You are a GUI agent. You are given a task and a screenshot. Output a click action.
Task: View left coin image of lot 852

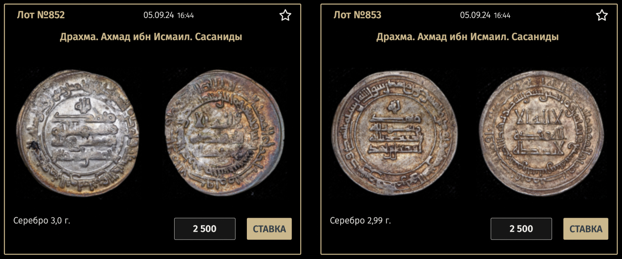pos(78,133)
